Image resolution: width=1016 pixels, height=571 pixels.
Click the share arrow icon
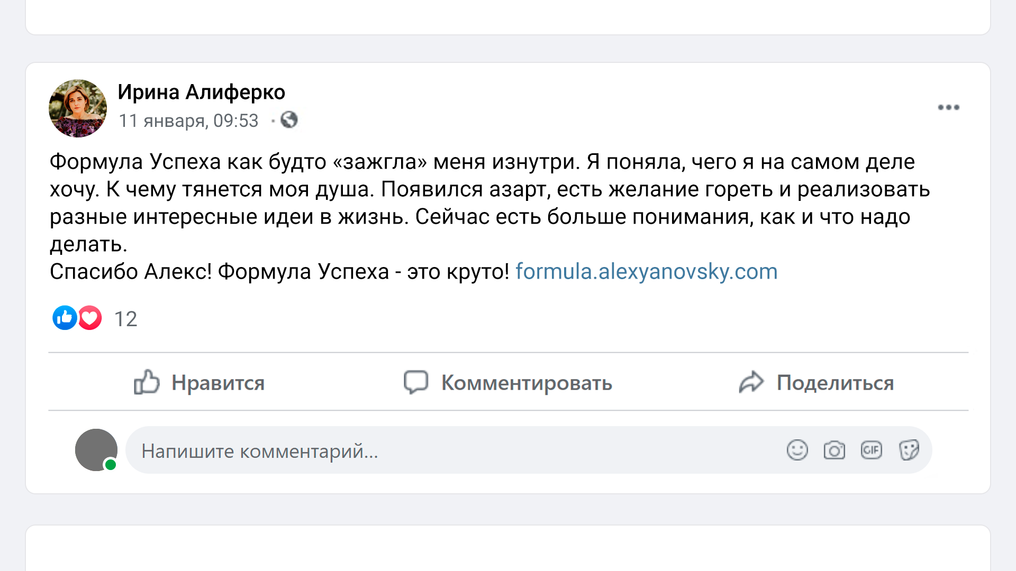pos(751,382)
